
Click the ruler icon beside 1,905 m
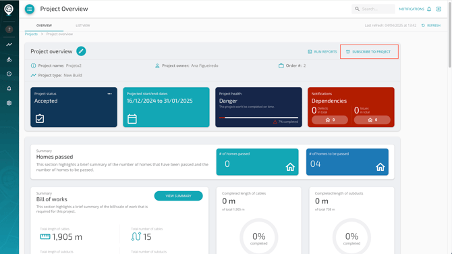pos(45,236)
